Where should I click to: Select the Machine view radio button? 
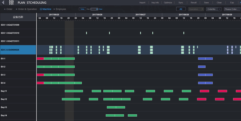click(x=45, y=9)
